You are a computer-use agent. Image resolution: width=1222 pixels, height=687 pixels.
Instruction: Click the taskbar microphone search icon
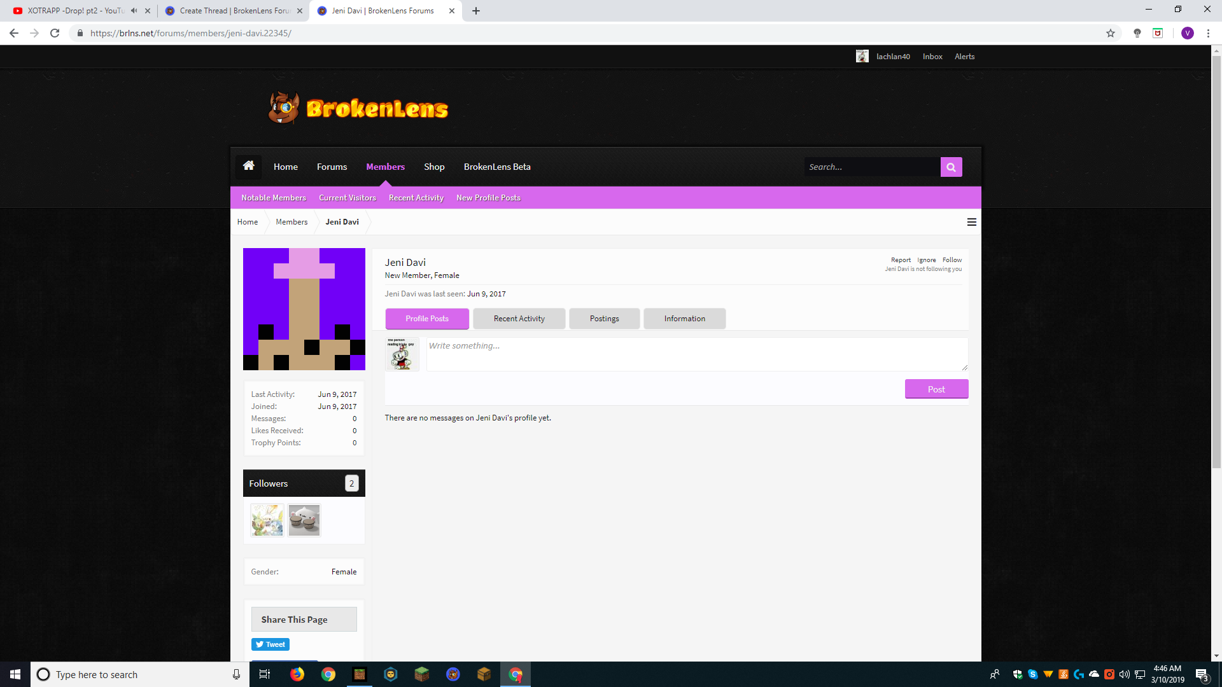[x=236, y=674]
